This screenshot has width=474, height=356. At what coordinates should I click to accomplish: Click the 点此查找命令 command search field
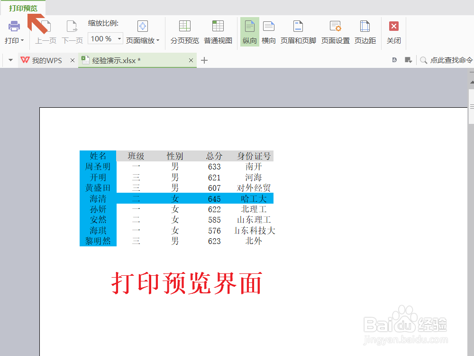point(448,60)
